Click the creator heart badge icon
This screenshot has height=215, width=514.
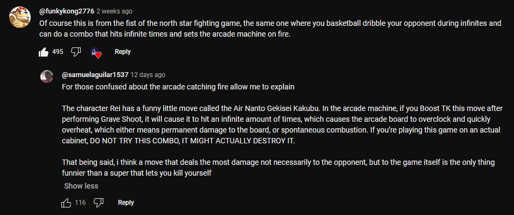[x=96, y=52]
